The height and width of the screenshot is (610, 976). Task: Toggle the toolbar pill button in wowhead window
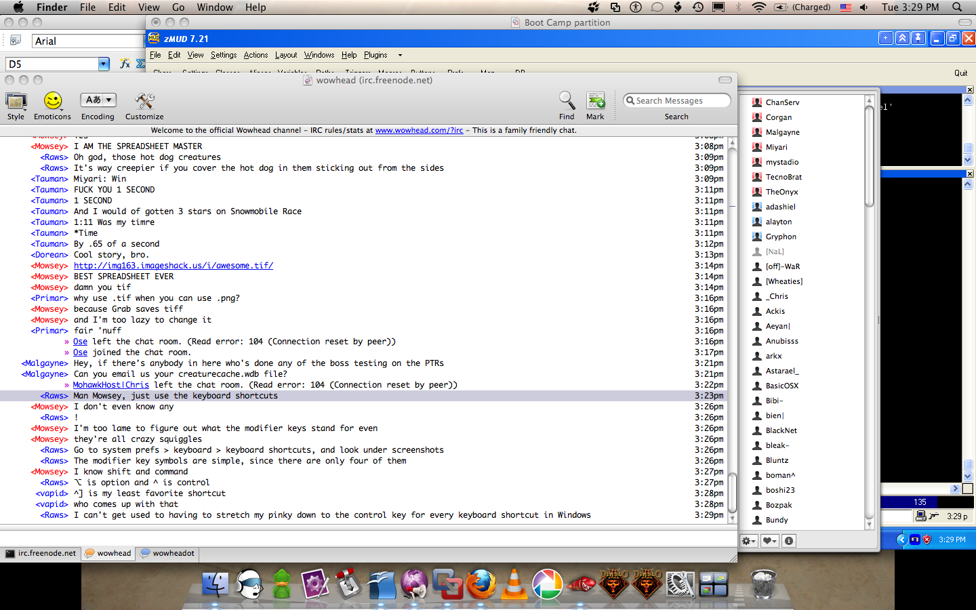pos(725,80)
